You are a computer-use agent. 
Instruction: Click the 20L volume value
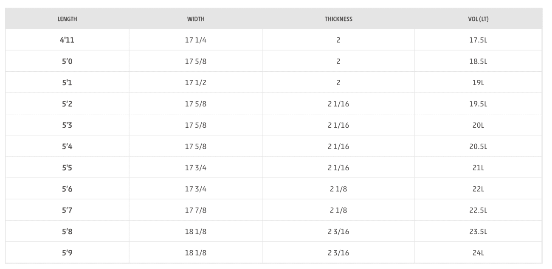click(478, 125)
